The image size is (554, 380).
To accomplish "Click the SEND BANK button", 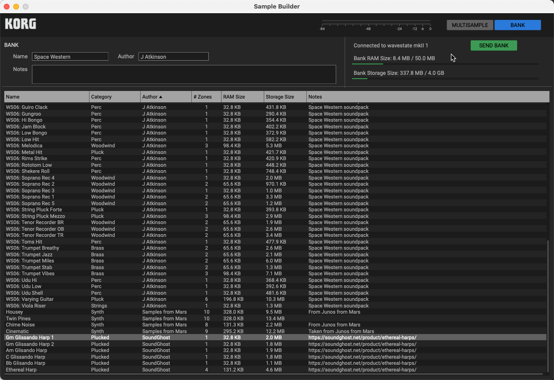I will (493, 45).
